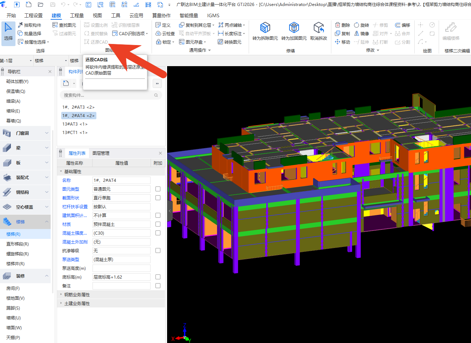Select component 13#CT1 <1>

(x=75, y=132)
